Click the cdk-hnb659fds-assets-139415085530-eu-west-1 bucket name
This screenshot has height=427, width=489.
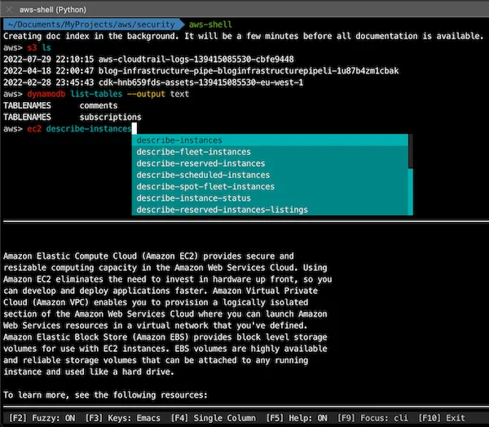point(200,82)
